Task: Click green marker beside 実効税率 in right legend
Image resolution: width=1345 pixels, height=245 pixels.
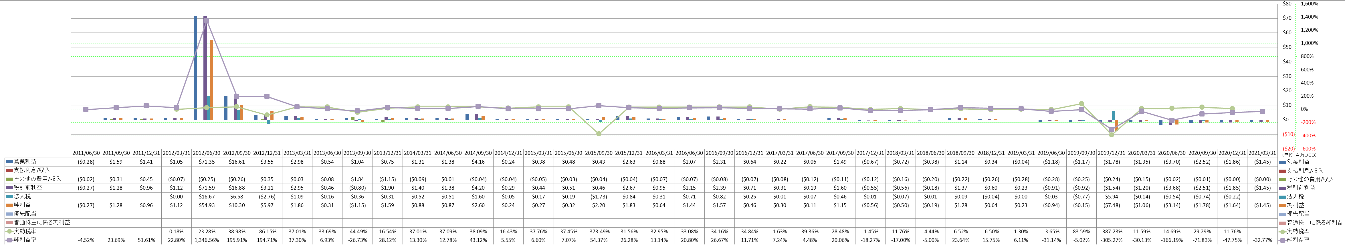Action: [x=1282, y=232]
